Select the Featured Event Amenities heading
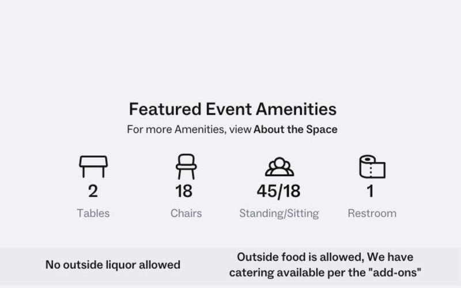 point(233,109)
